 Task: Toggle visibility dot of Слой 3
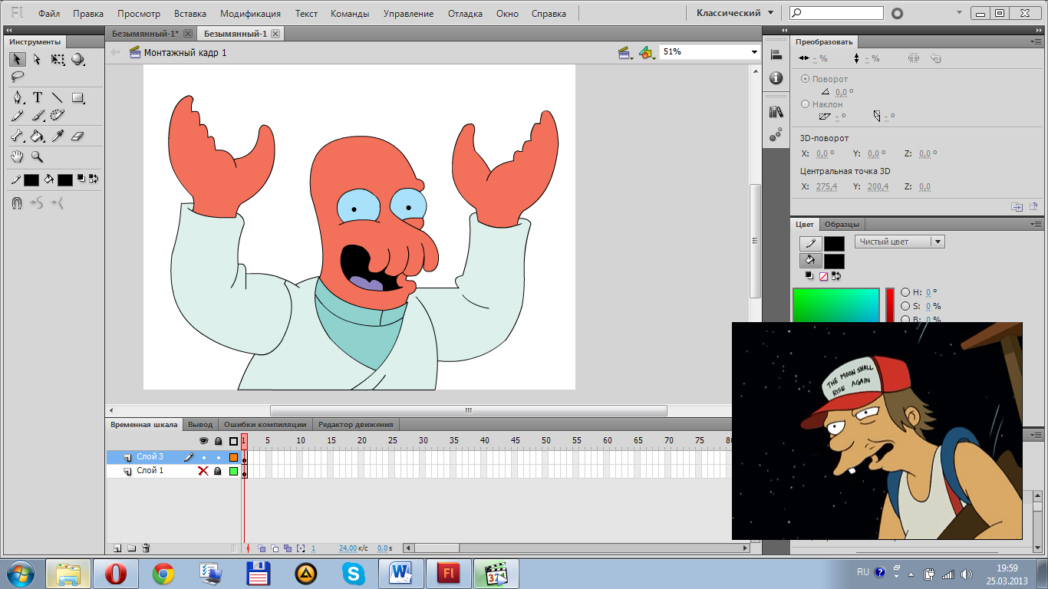coord(203,457)
